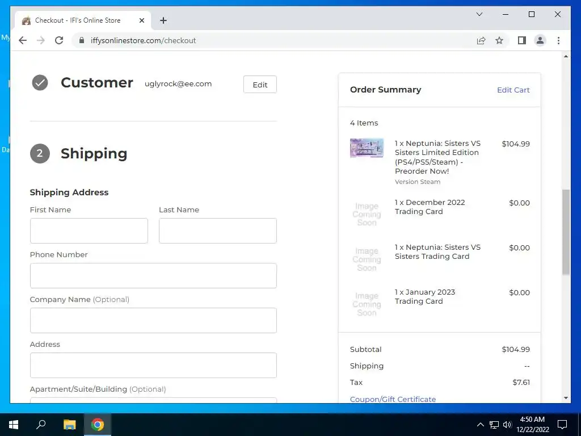Open a new browser tab
The width and height of the screenshot is (581, 436).
[163, 21]
